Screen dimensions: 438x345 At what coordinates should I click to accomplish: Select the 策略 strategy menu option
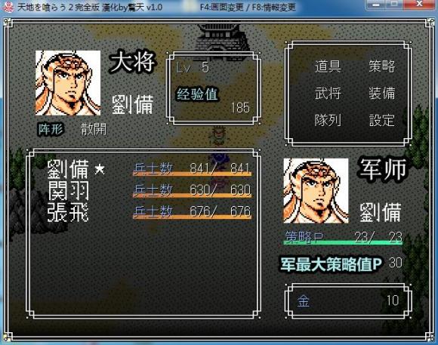click(x=382, y=66)
